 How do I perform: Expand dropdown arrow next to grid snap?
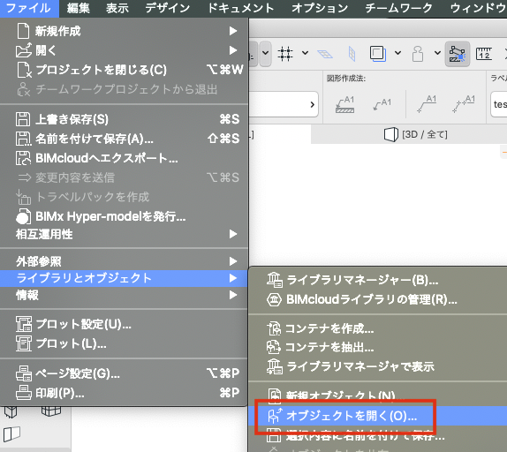tap(305, 53)
